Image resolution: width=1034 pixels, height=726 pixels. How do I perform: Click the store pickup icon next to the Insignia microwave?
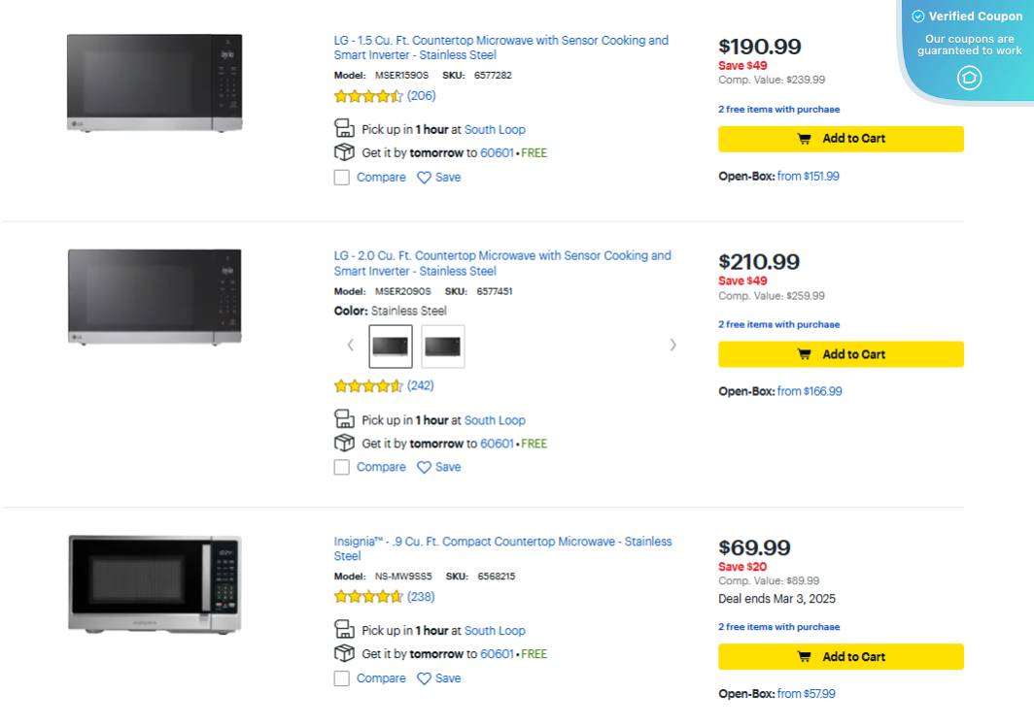344,630
